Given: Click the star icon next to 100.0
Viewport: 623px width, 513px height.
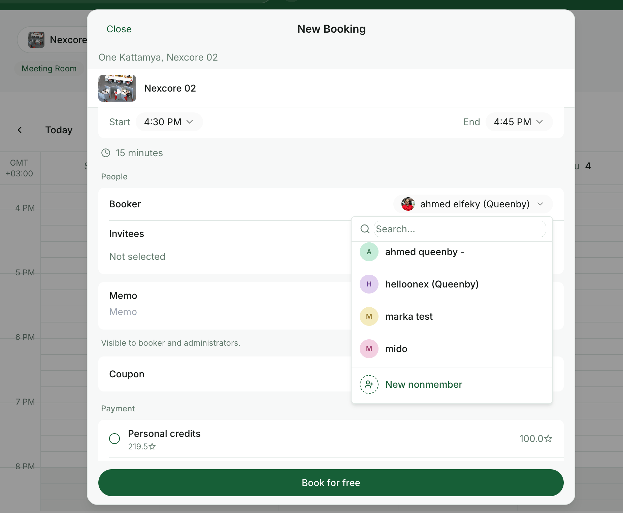Looking at the screenshot, I should tap(548, 439).
